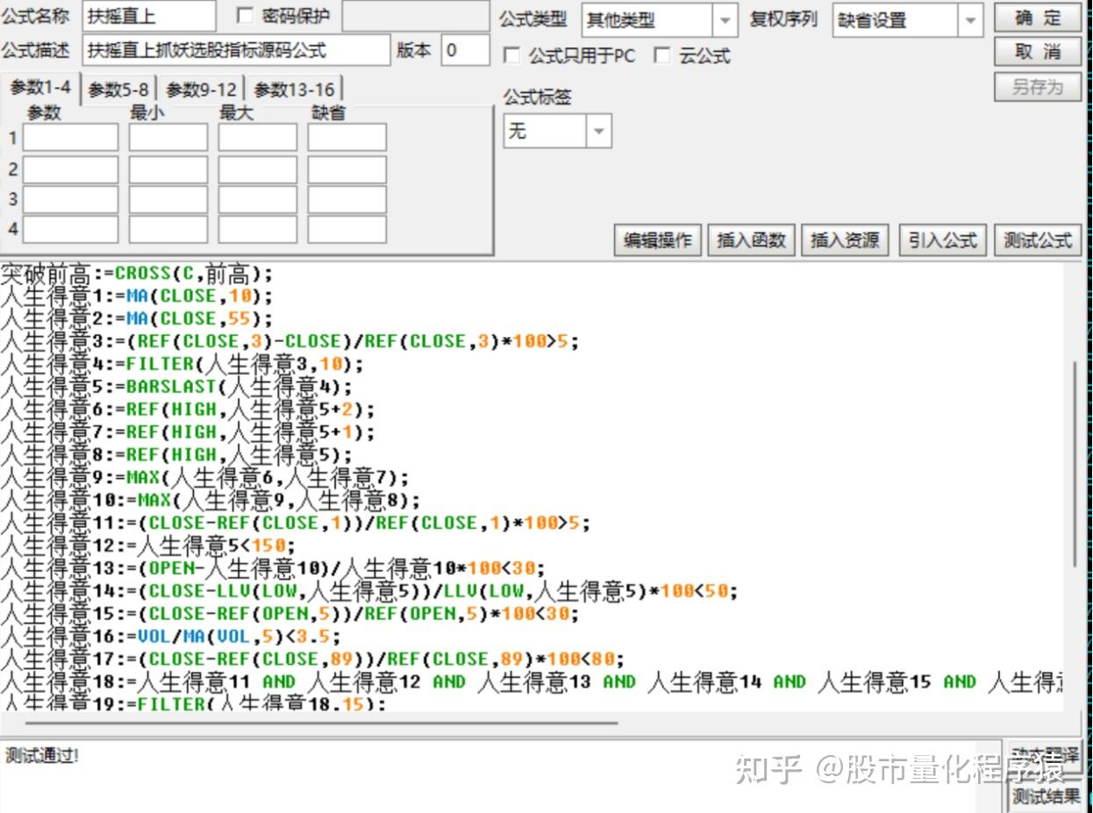Click the 人生得意17 REF(CLOSE,89) line
The image size is (1093, 813).
point(312,660)
